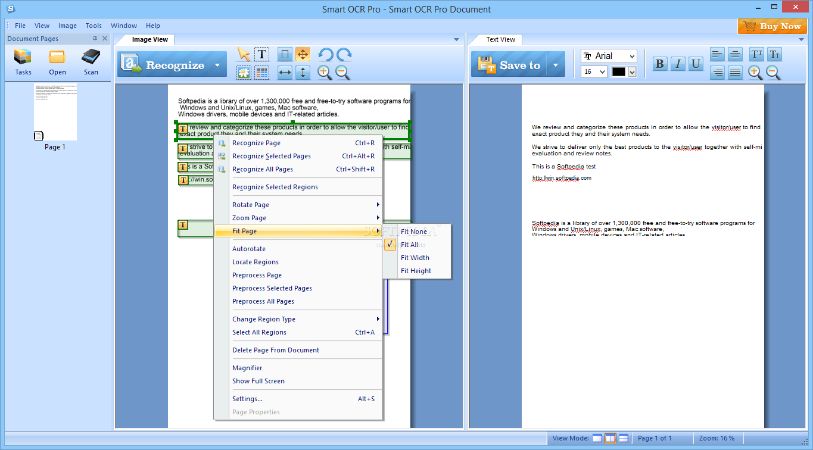Choose Delete Page From Document
813x450 pixels.
298,350
